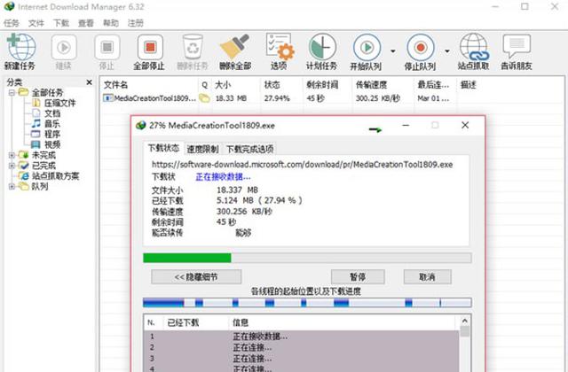Click the 删除全部 broom icon
The image size is (568, 372).
click(235, 47)
